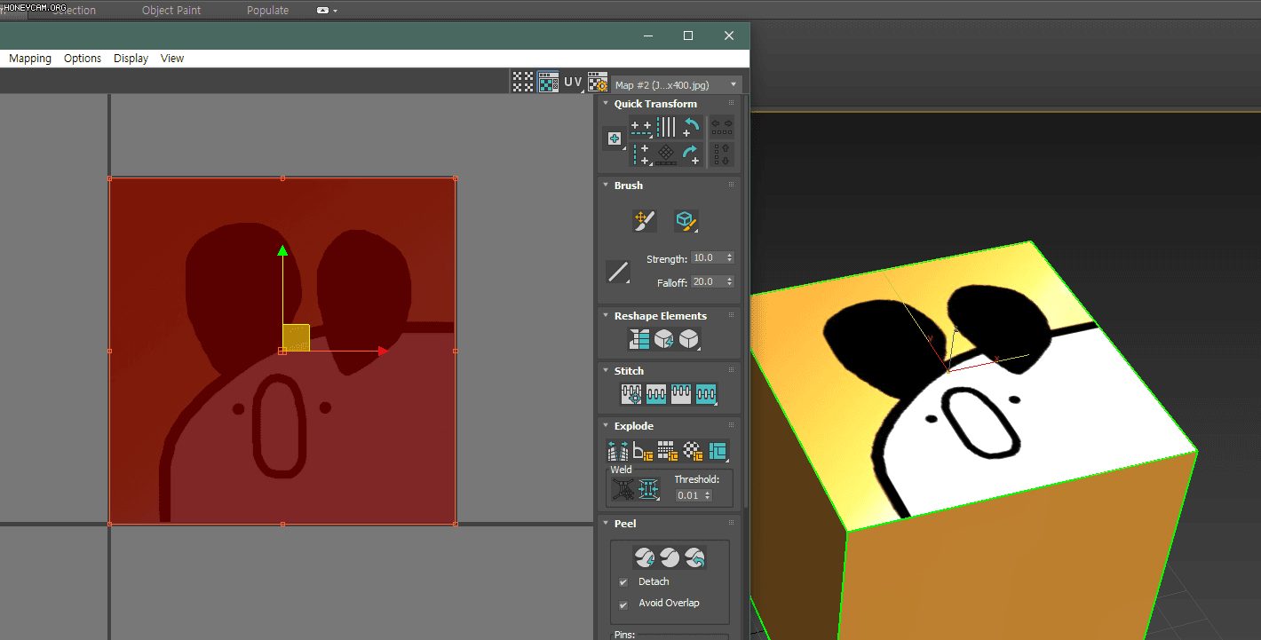The height and width of the screenshot is (640, 1261).
Task: Select the Relax brush with cube icon
Action: pos(686,221)
